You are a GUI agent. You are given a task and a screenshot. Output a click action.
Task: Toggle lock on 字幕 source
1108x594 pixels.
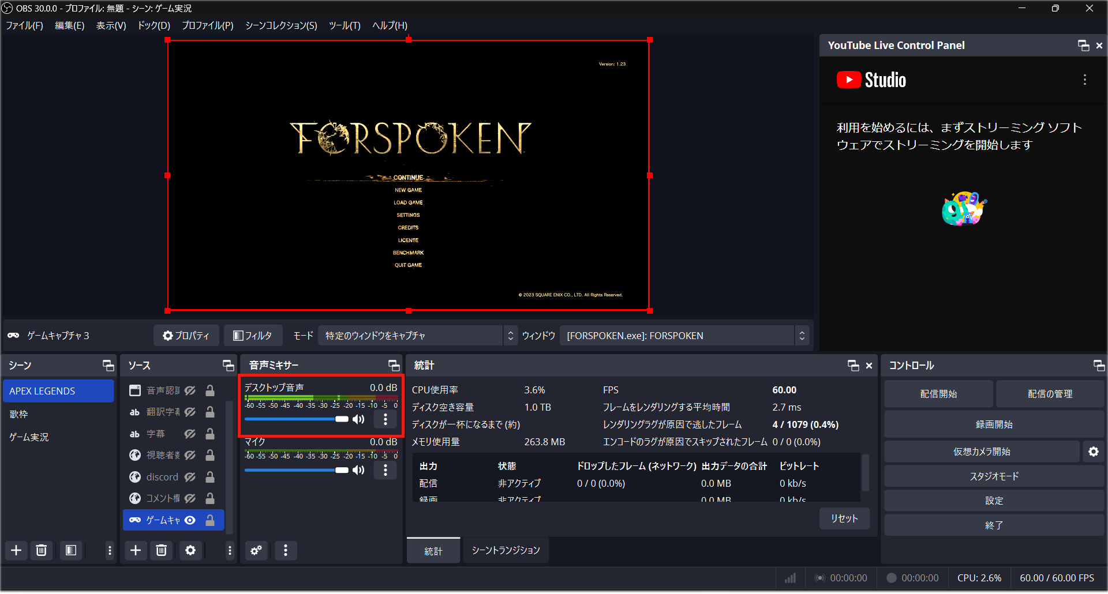[x=210, y=434]
